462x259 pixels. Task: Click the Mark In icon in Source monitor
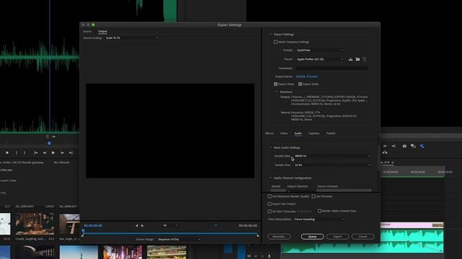(x=17, y=153)
